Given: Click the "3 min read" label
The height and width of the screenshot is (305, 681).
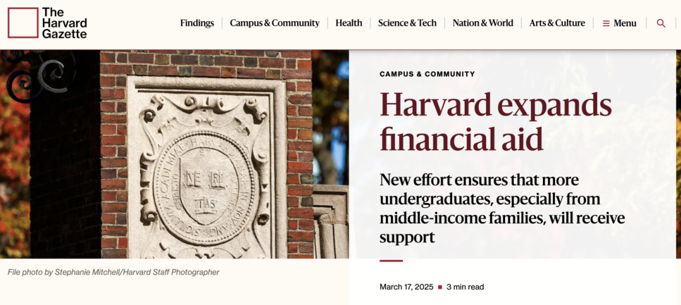Looking at the screenshot, I should [465, 287].
